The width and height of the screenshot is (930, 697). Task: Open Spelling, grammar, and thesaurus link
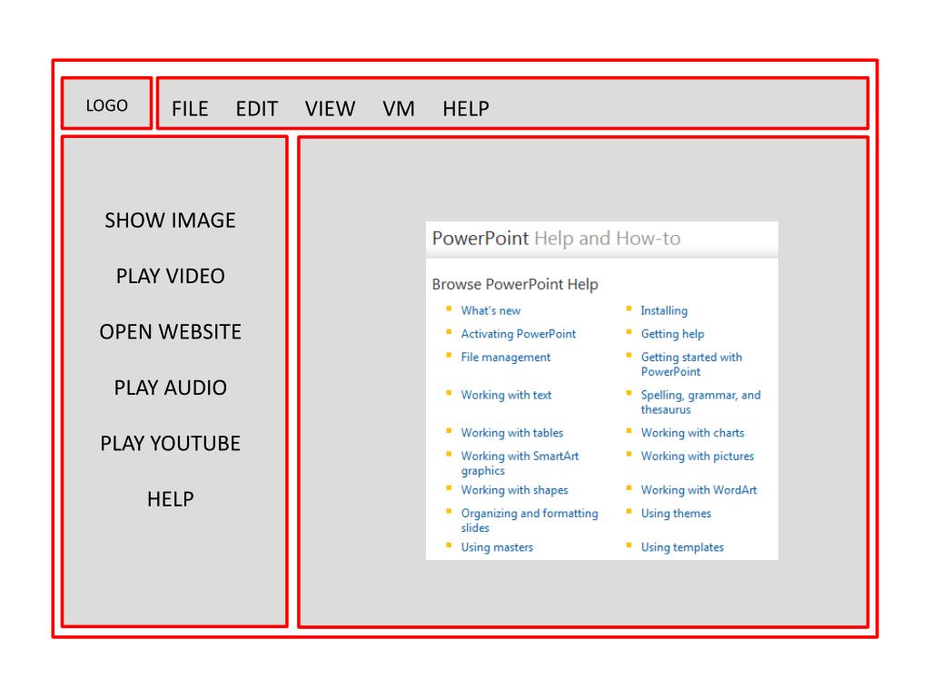pos(700,402)
